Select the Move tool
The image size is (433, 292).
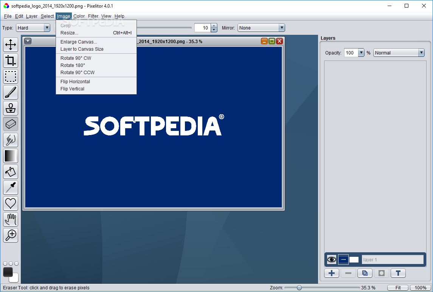point(11,45)
